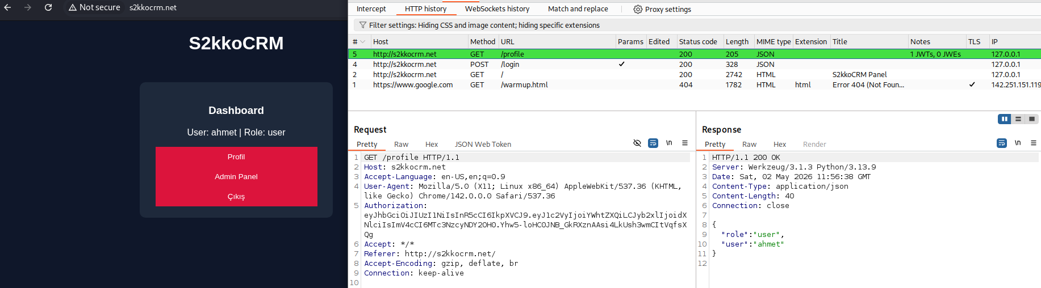Open the Intercept tab
The image size is (1041, 288).
click(371, 9)
